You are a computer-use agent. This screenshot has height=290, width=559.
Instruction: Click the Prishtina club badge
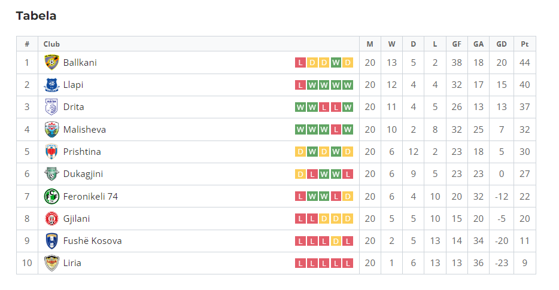52,151
